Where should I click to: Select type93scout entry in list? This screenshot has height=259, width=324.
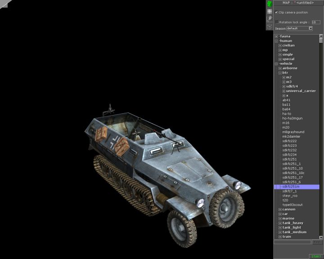click(292, 205)
